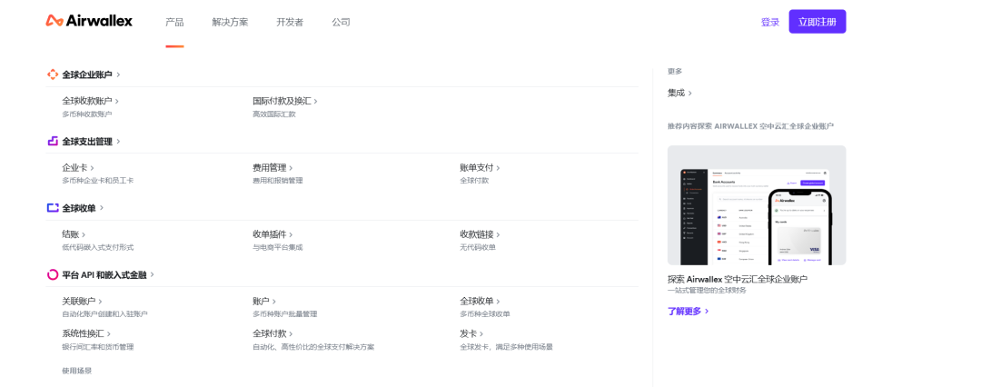Click the 全球企业账户 orange icon

tap(53, 74)
